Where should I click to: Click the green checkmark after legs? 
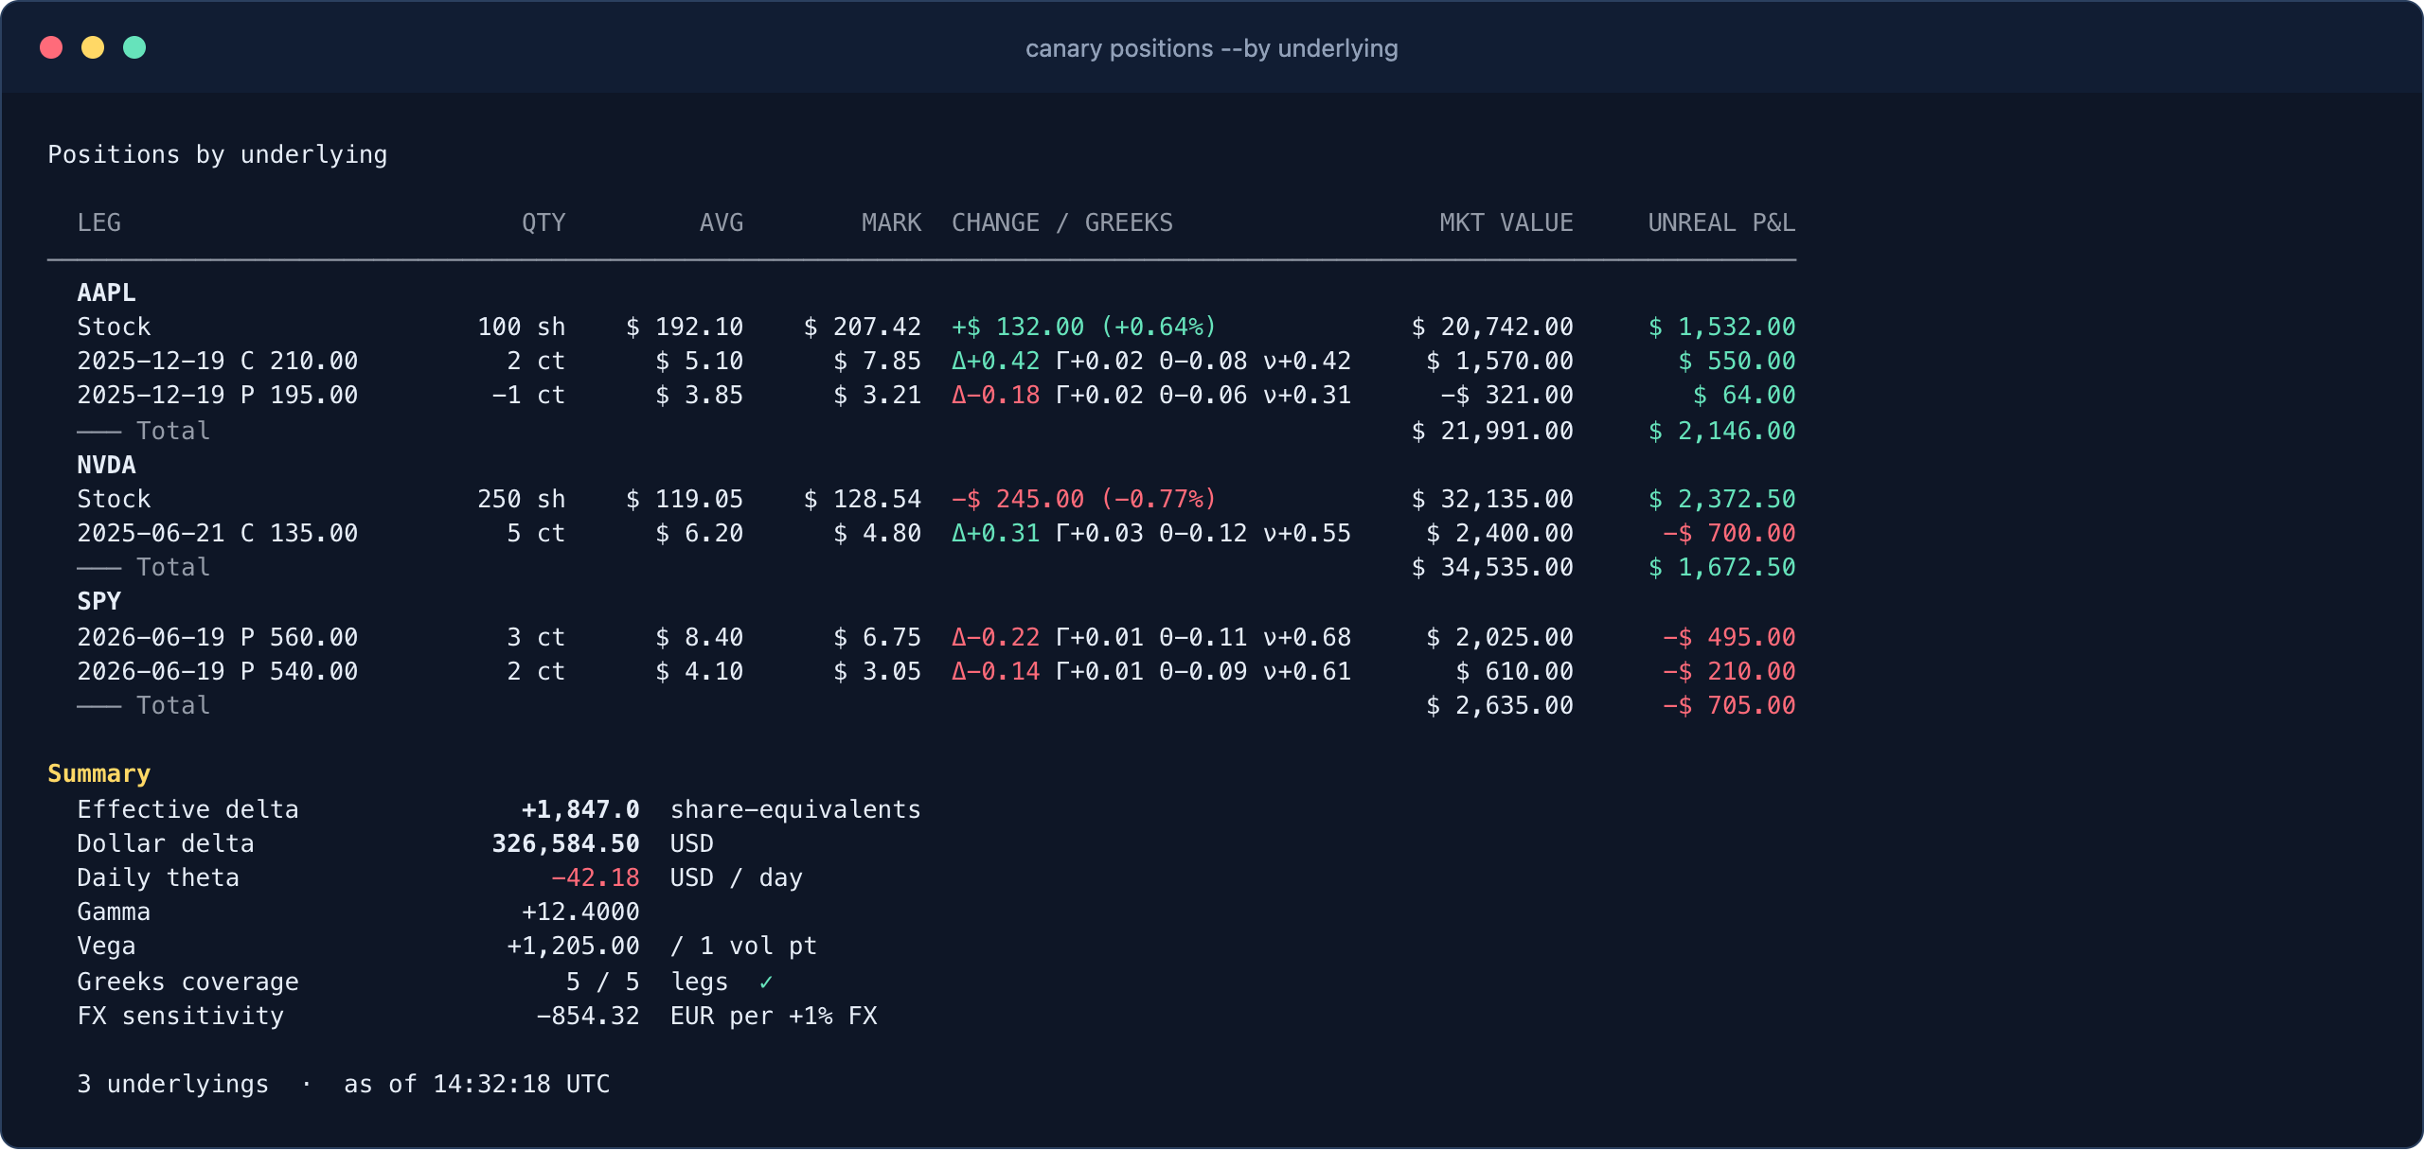(766, 983)
